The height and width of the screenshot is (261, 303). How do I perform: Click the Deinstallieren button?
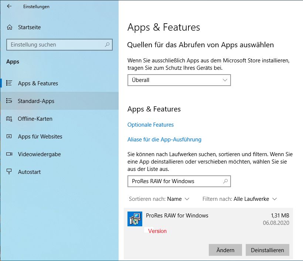(x=267, y=250)
